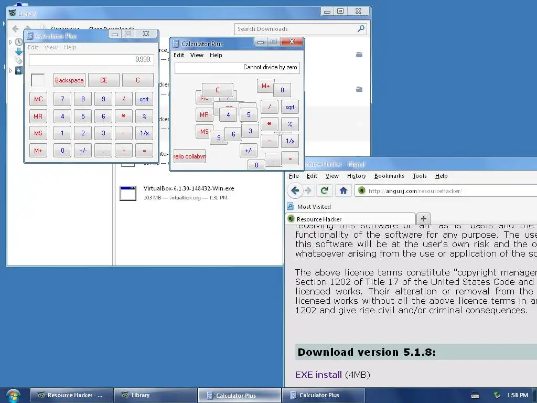The image size is (537, 403).
Task: Go back in the Resource Hacker browser
Action: (295, 190)
